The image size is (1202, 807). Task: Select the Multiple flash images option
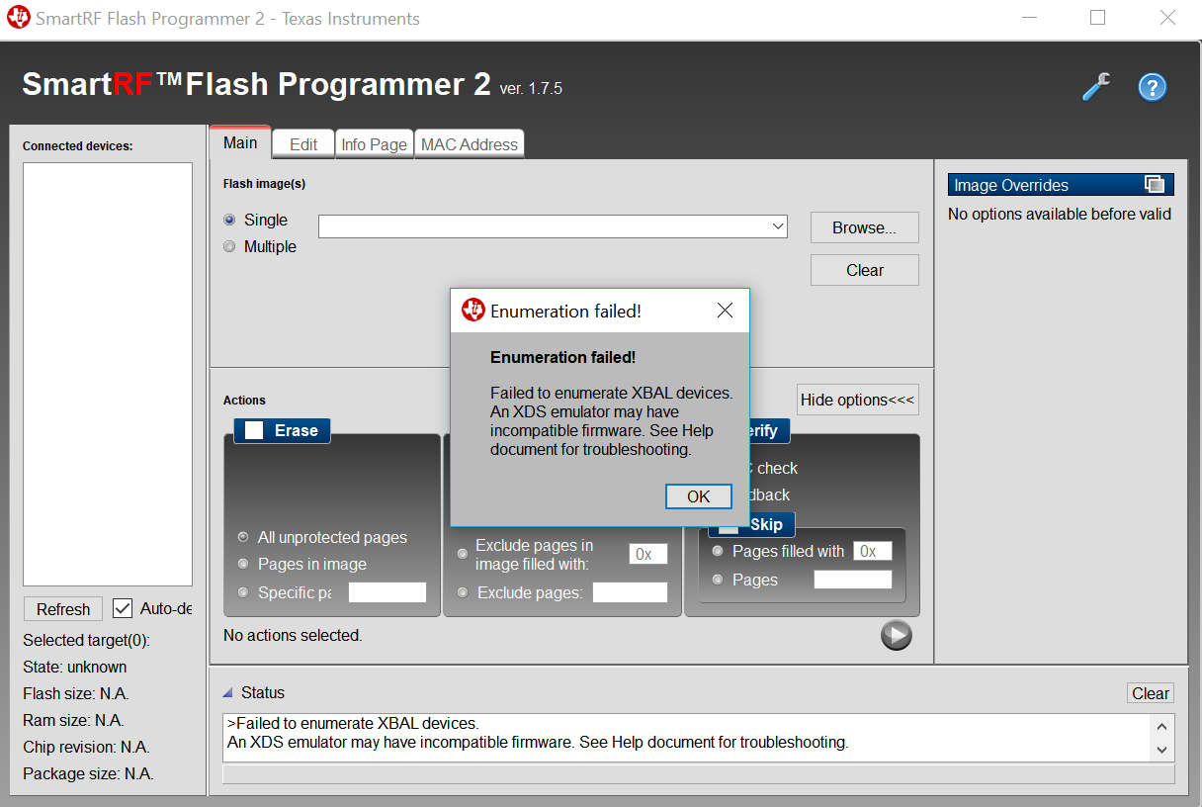coord(229,246)
